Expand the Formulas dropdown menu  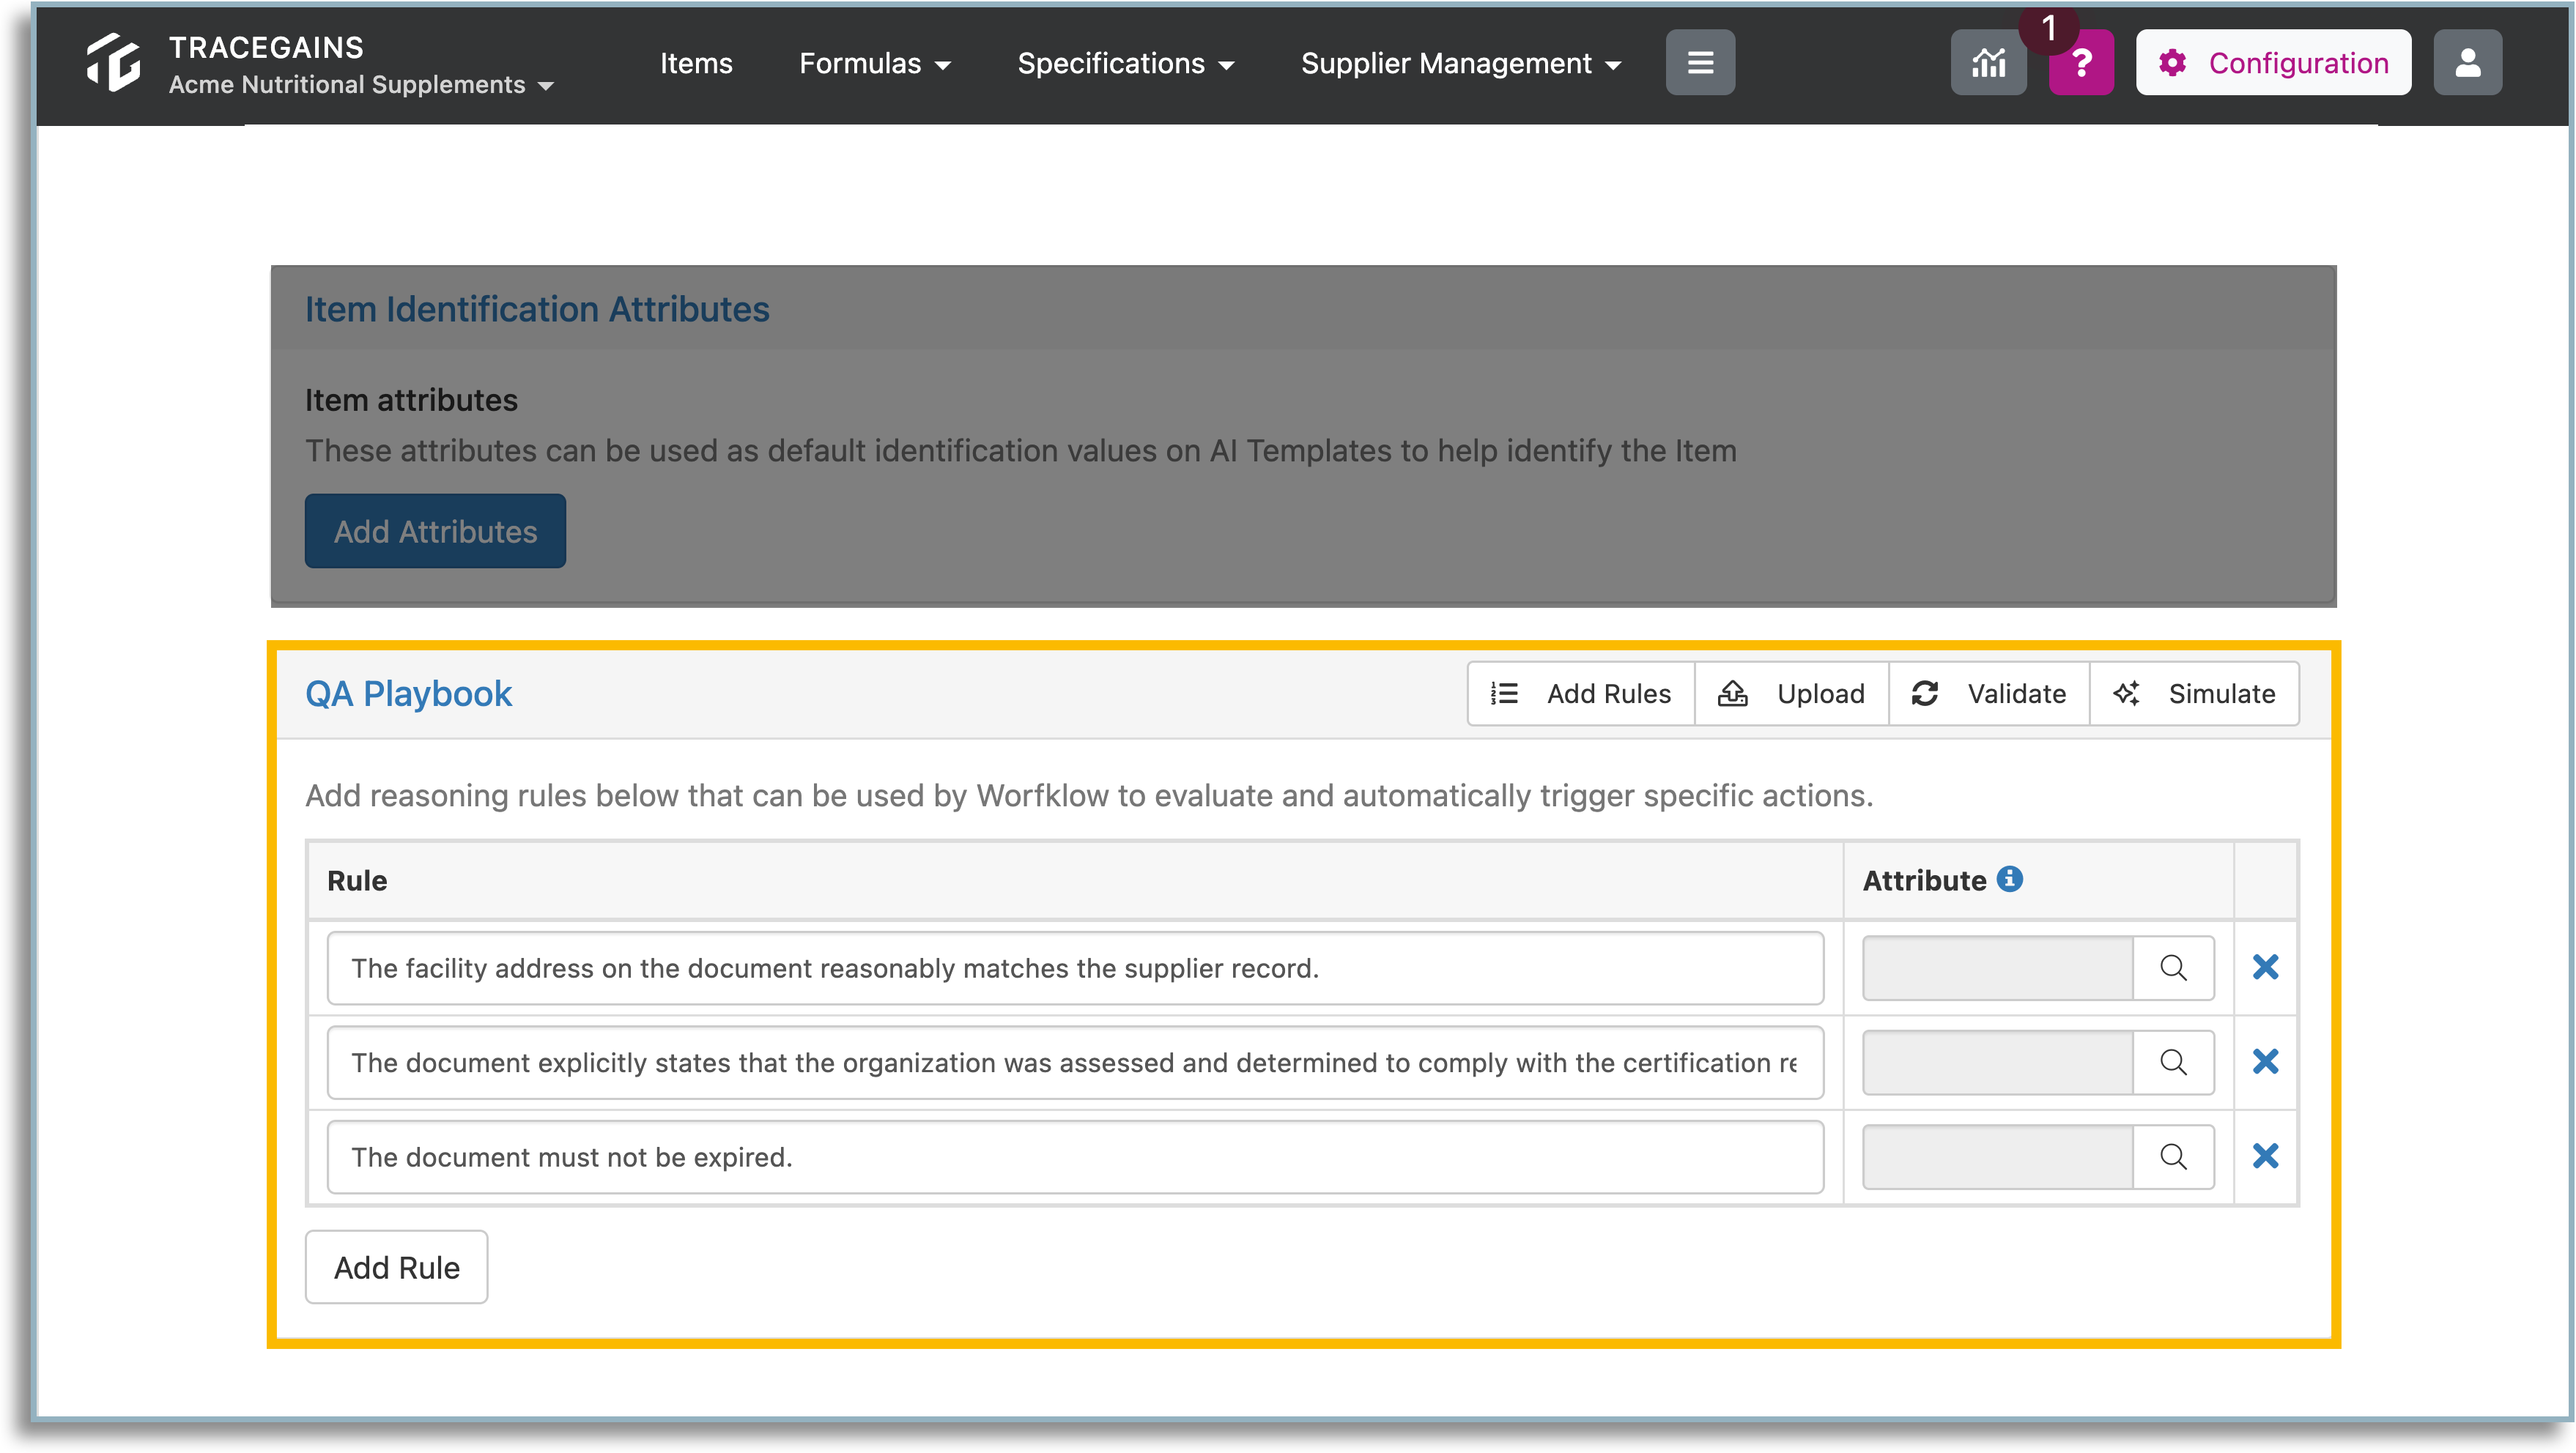pyautogui.click(x=875, y=63)
